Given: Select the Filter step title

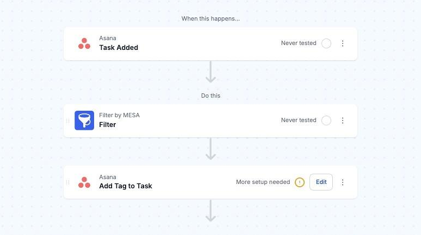Looking at the screenshot, I should [108, 125].
